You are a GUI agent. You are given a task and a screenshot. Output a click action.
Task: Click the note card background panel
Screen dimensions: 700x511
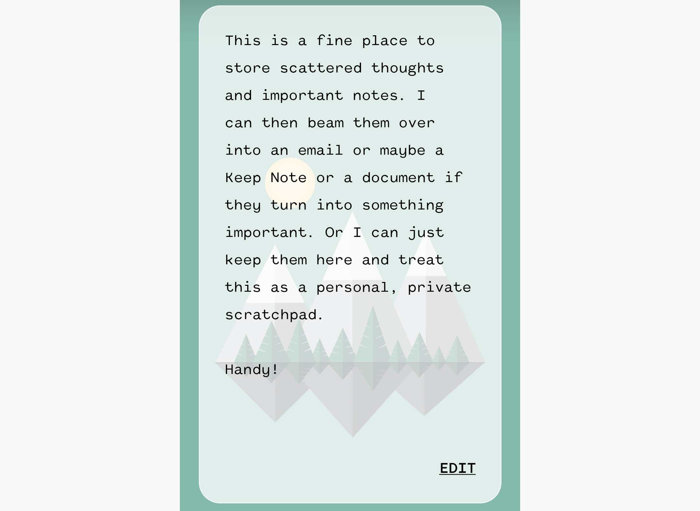pyautogui.click(x=350, y=255)
